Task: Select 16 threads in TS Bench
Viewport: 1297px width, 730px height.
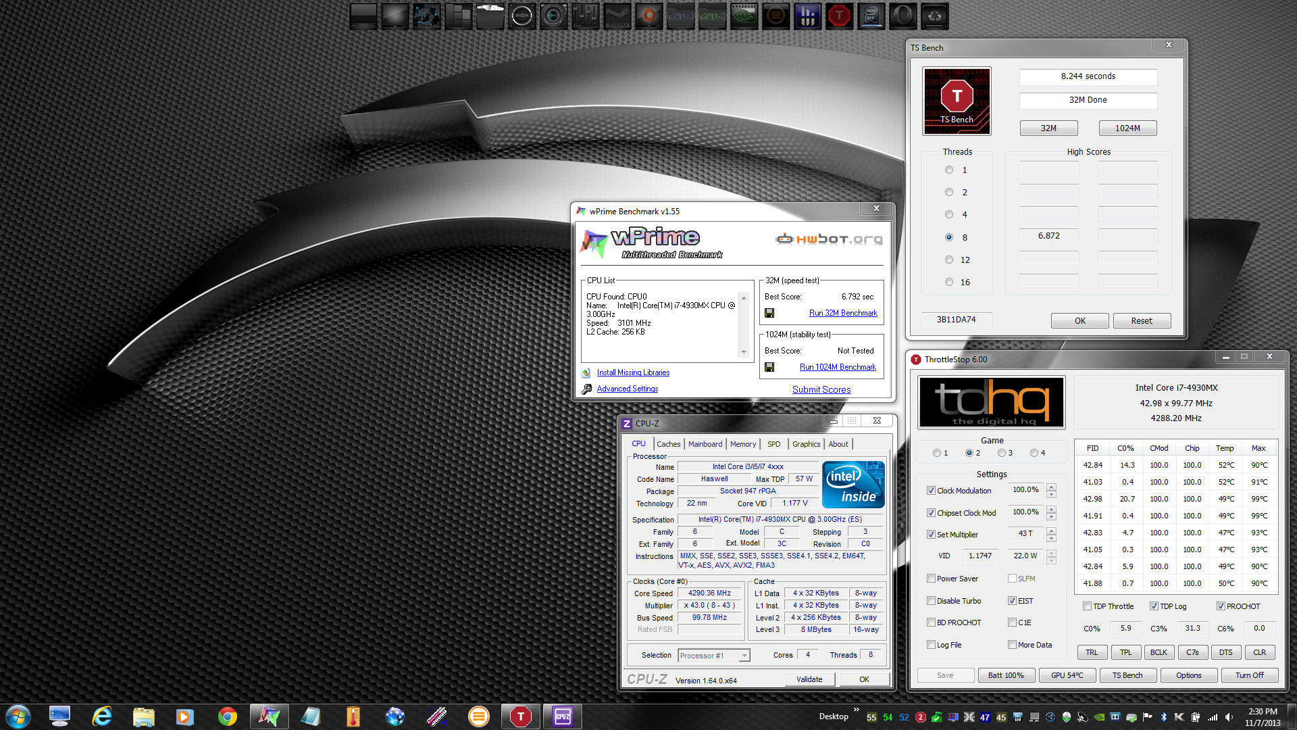Action: (949, 282)
